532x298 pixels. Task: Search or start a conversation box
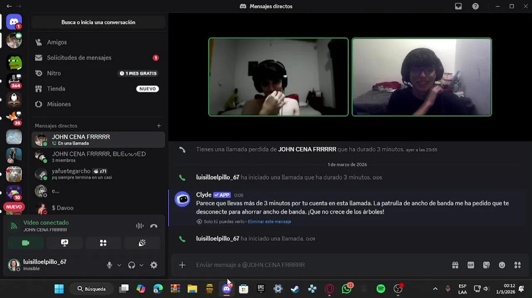pyautogui.click(x=98, y=22)
